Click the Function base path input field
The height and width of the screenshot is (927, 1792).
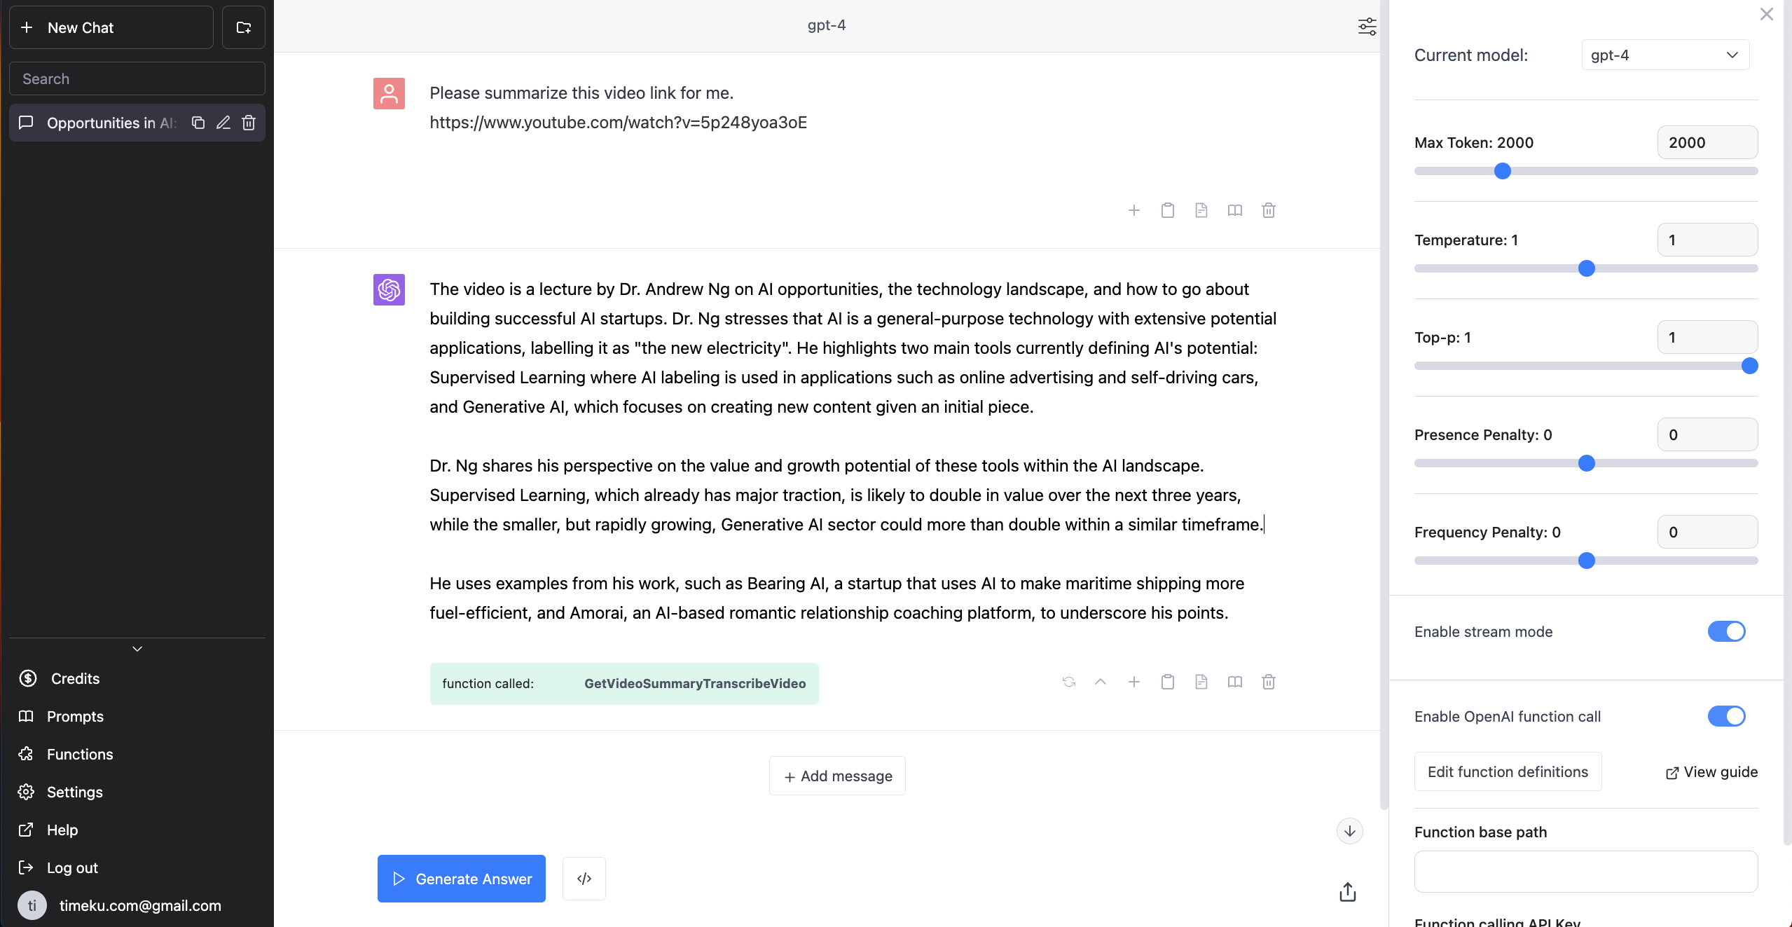point(1586,872)
